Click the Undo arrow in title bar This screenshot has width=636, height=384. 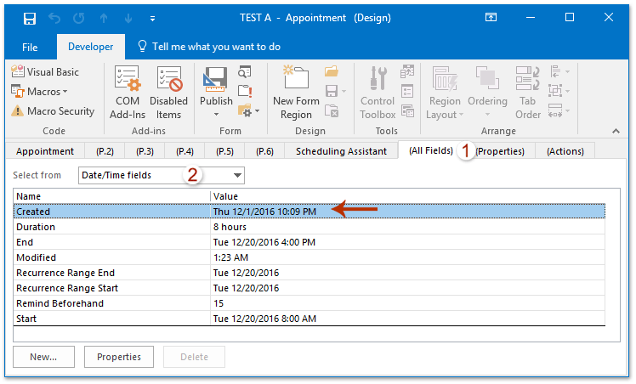54,18
